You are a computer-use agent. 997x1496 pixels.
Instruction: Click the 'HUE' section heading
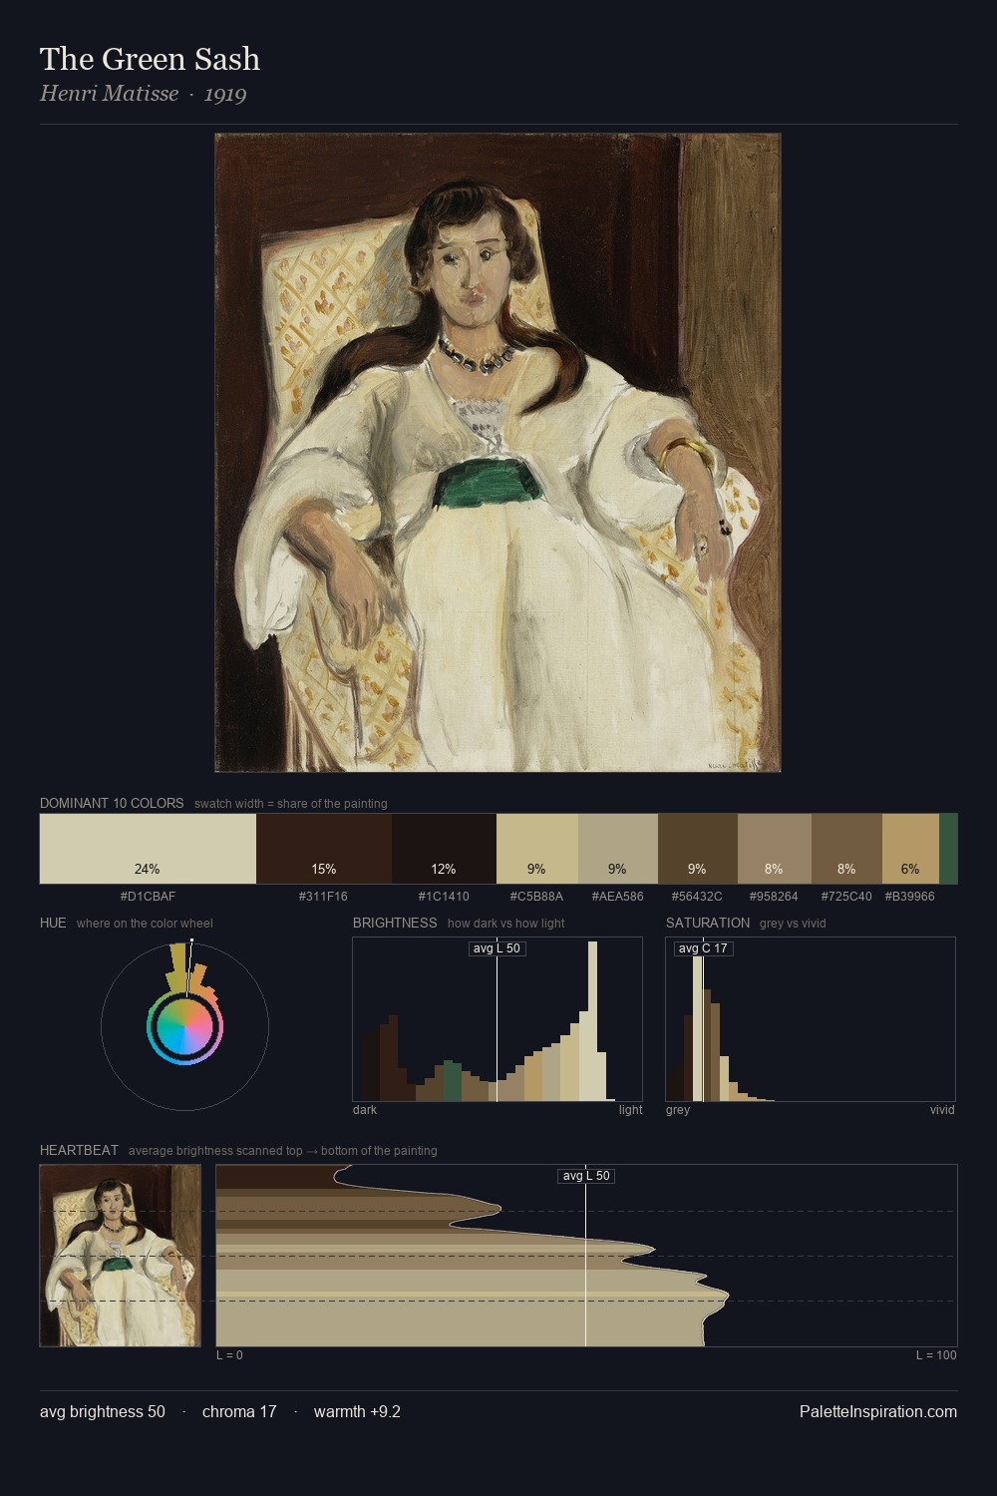[53, 923]
